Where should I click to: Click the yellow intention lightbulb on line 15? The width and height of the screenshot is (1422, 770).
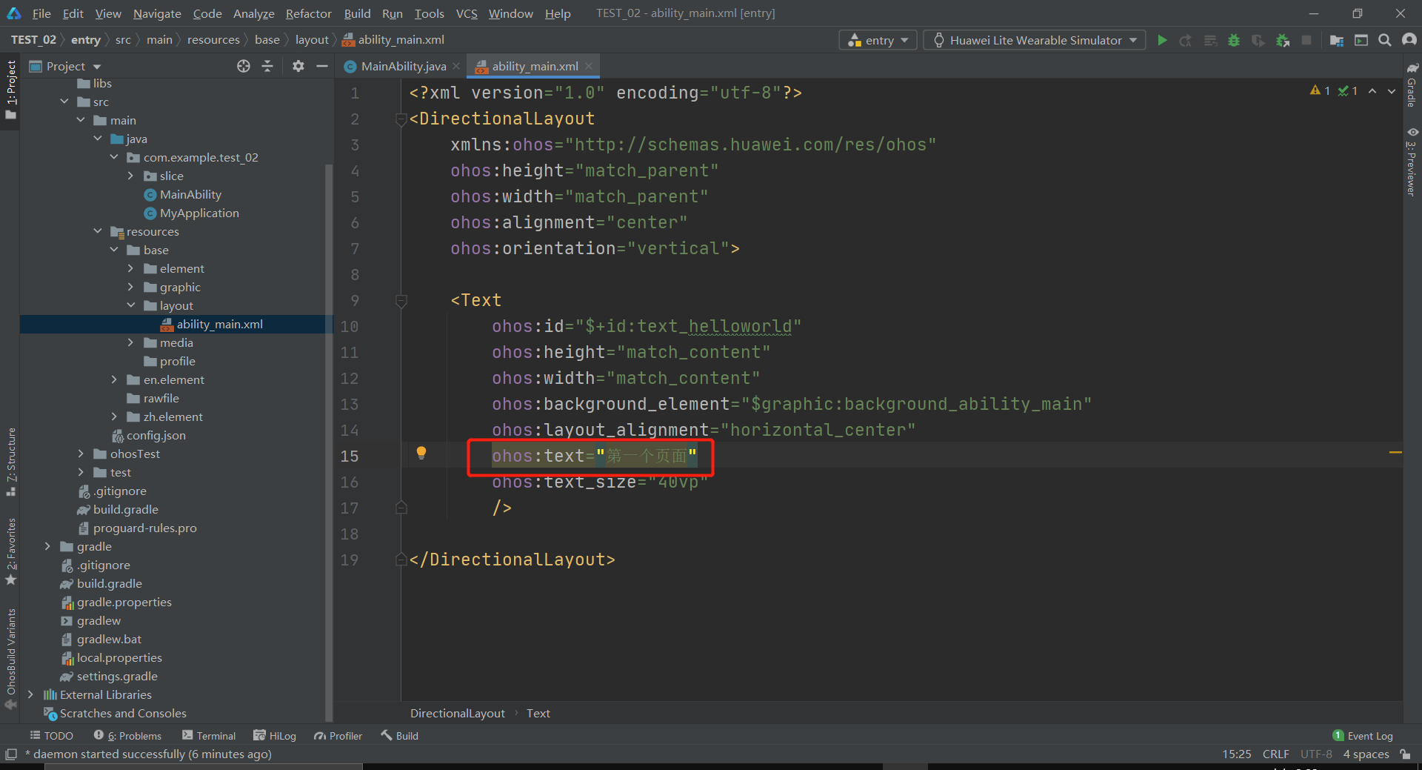point(421,453)
